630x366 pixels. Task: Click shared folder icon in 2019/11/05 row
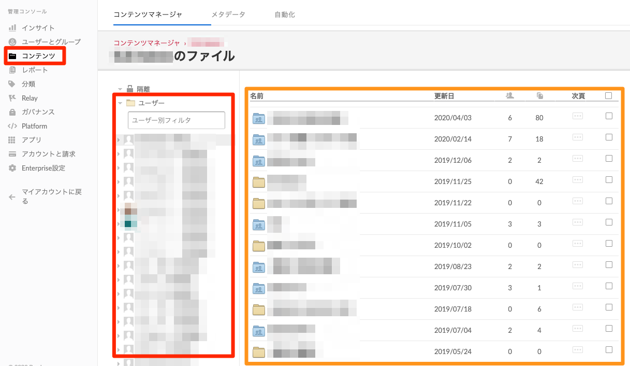tap(259, 224)
